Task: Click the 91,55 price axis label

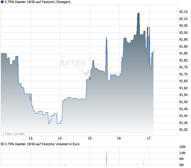Action: [x=183, y=95]
